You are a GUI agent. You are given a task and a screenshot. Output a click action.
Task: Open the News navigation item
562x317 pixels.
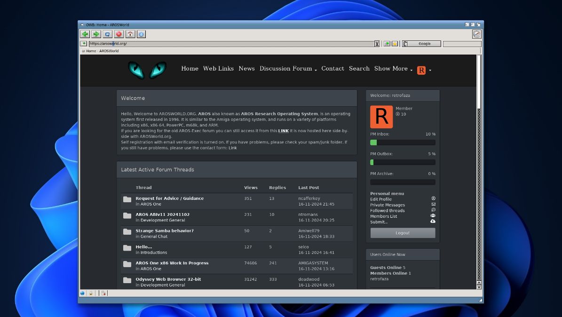pyautogui.click(x=246, y=69)
